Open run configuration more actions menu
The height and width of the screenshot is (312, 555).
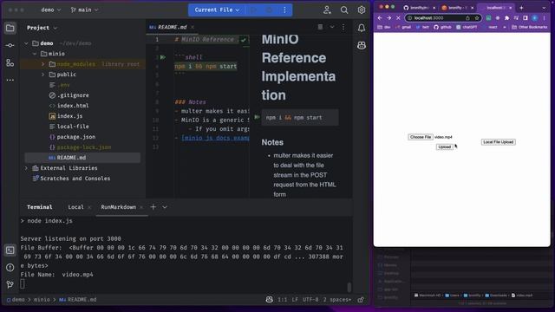[x=284, y=10]
